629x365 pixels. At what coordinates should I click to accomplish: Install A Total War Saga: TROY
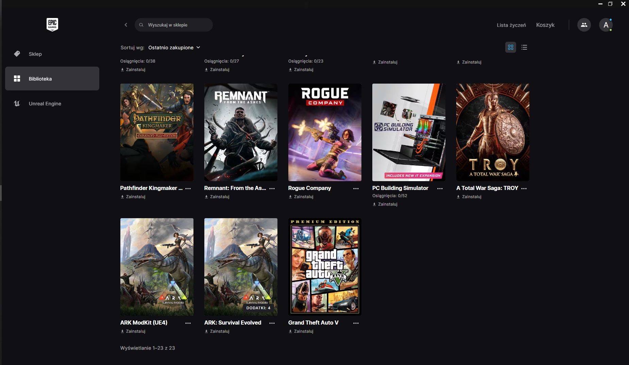469,197
